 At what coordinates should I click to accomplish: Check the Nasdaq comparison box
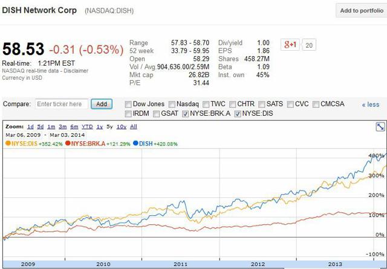tap(172, 104)
